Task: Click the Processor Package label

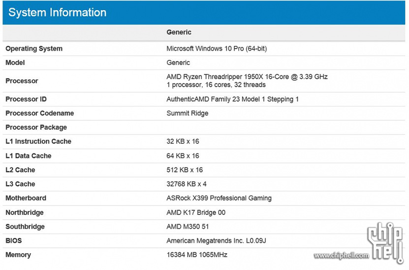Action: (36, 128)
